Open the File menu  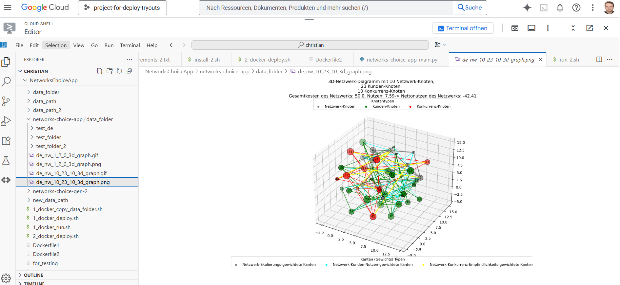click(x=19, y=45)
